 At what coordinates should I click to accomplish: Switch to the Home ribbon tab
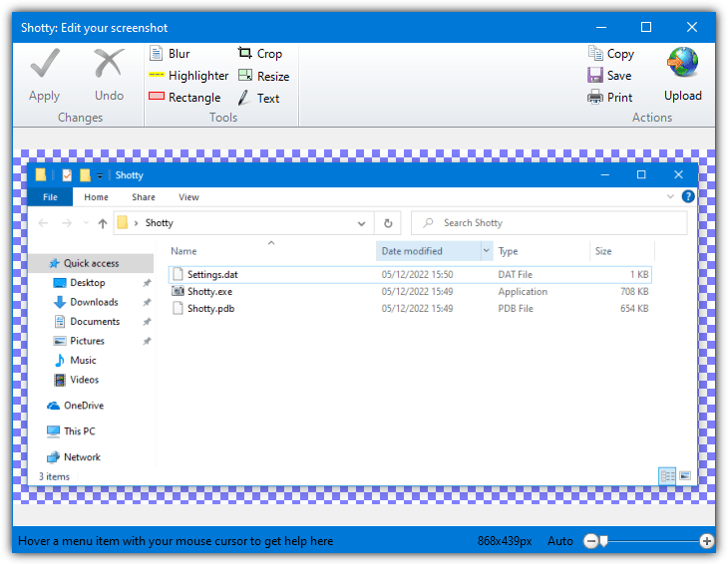(x=96, y=197)
